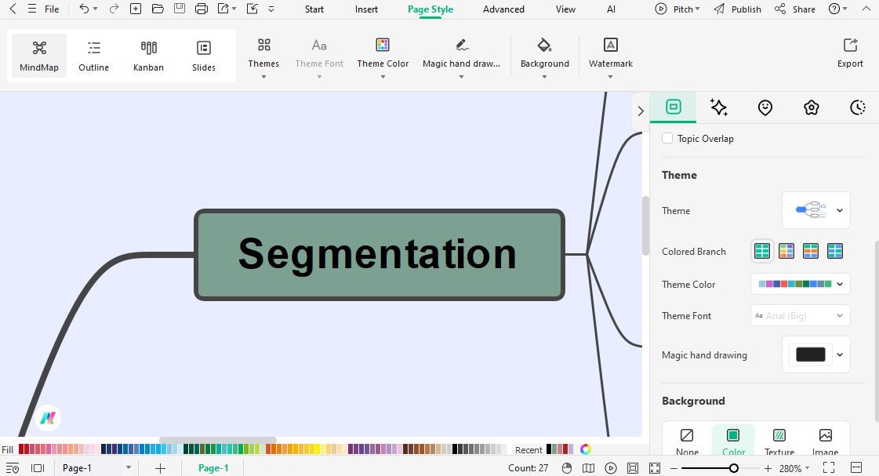Switch to the AI tab

pyautogui.click(x=611, y=9)
